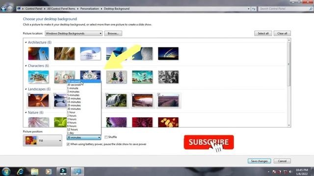
Task: Select 1 hour interval option
Action: click(x=84, y=112)
